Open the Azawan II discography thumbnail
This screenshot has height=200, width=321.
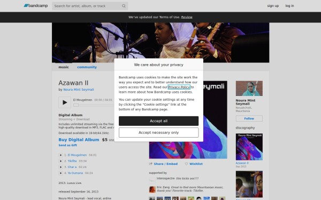(x=249, y=147)
